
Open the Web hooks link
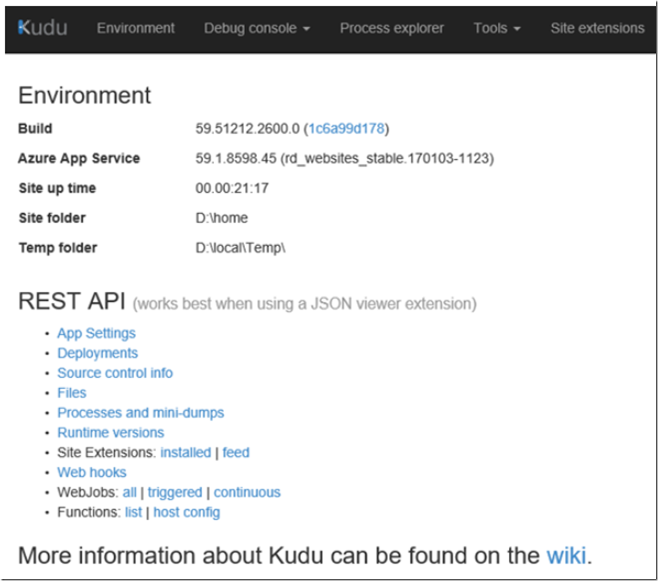(x=92, y=472)
